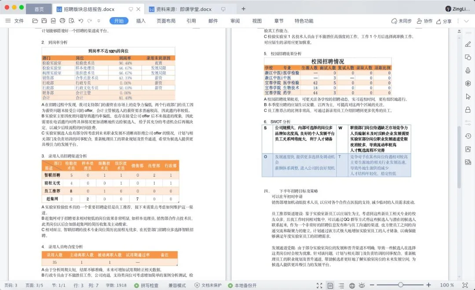The image size is (475, 290).
Task: Select the 开始 ribbon tab
Action: click(119, 21)
